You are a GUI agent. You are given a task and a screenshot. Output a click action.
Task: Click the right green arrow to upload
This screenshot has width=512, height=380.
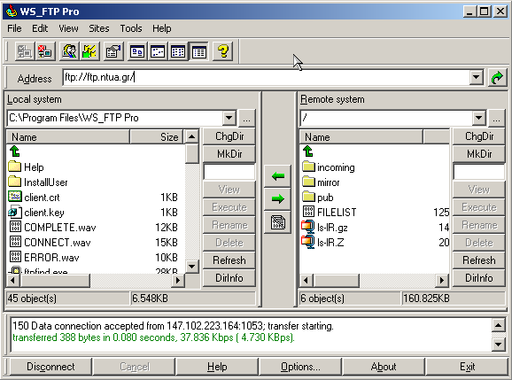tap(277, 198)
